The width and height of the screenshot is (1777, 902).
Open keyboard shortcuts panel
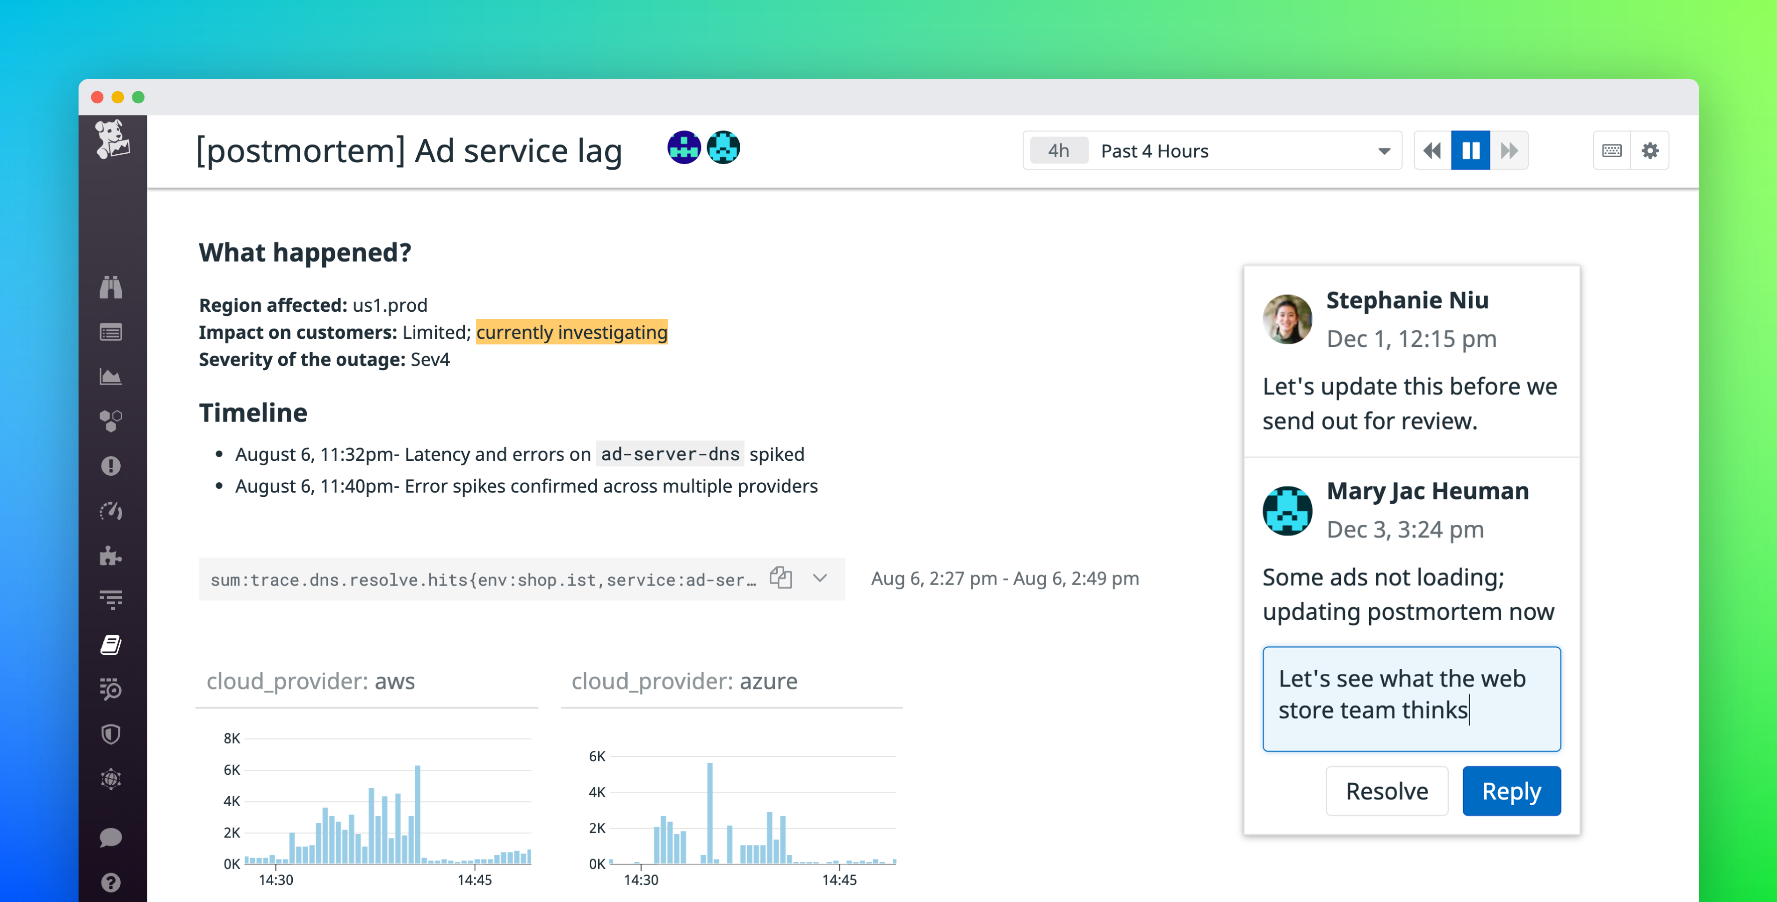(1612, 150)
